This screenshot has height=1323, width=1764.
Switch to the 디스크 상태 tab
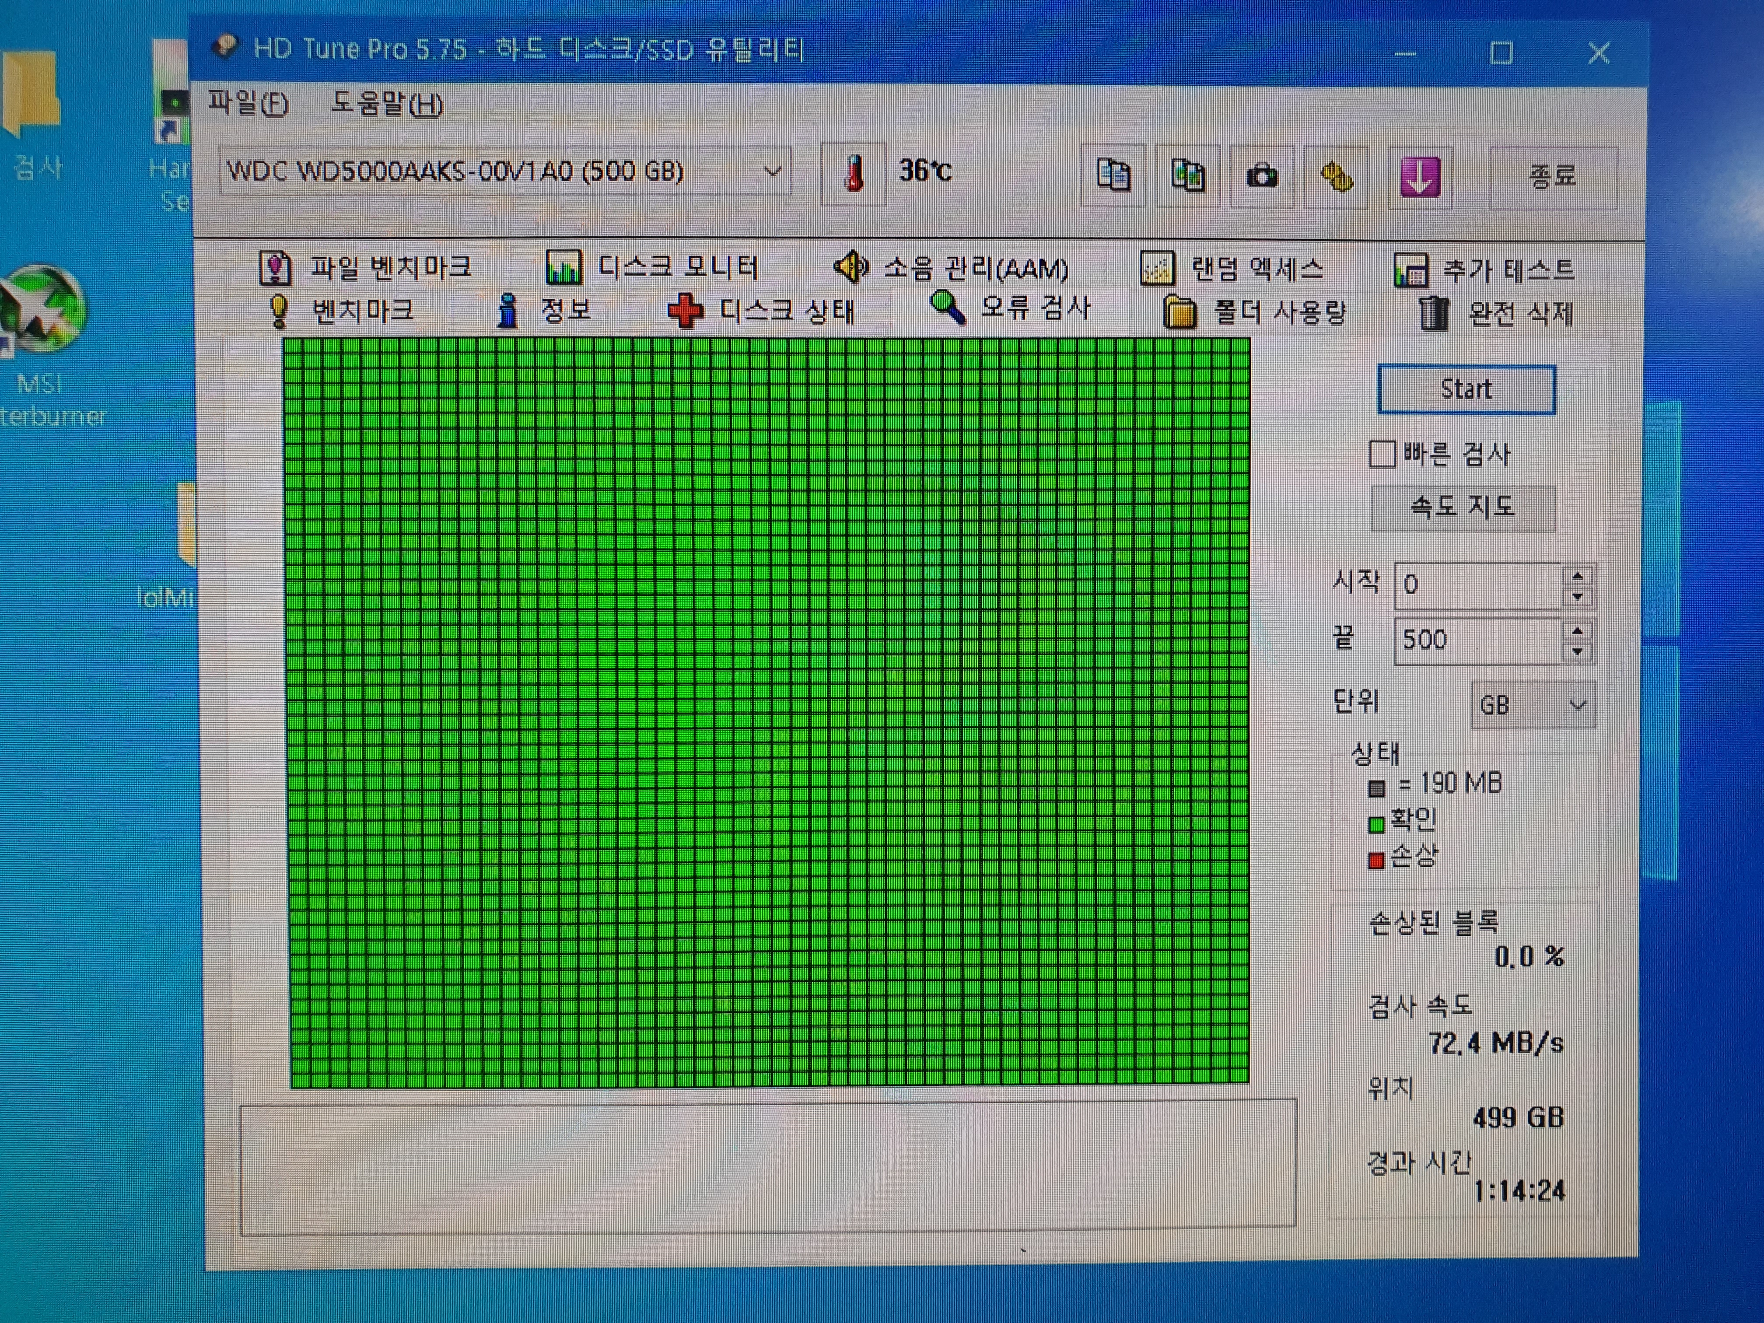click(x=762, y=311)
